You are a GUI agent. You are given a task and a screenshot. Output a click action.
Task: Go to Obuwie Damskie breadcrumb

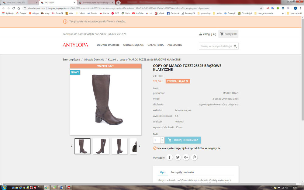[x=94, y=60]
